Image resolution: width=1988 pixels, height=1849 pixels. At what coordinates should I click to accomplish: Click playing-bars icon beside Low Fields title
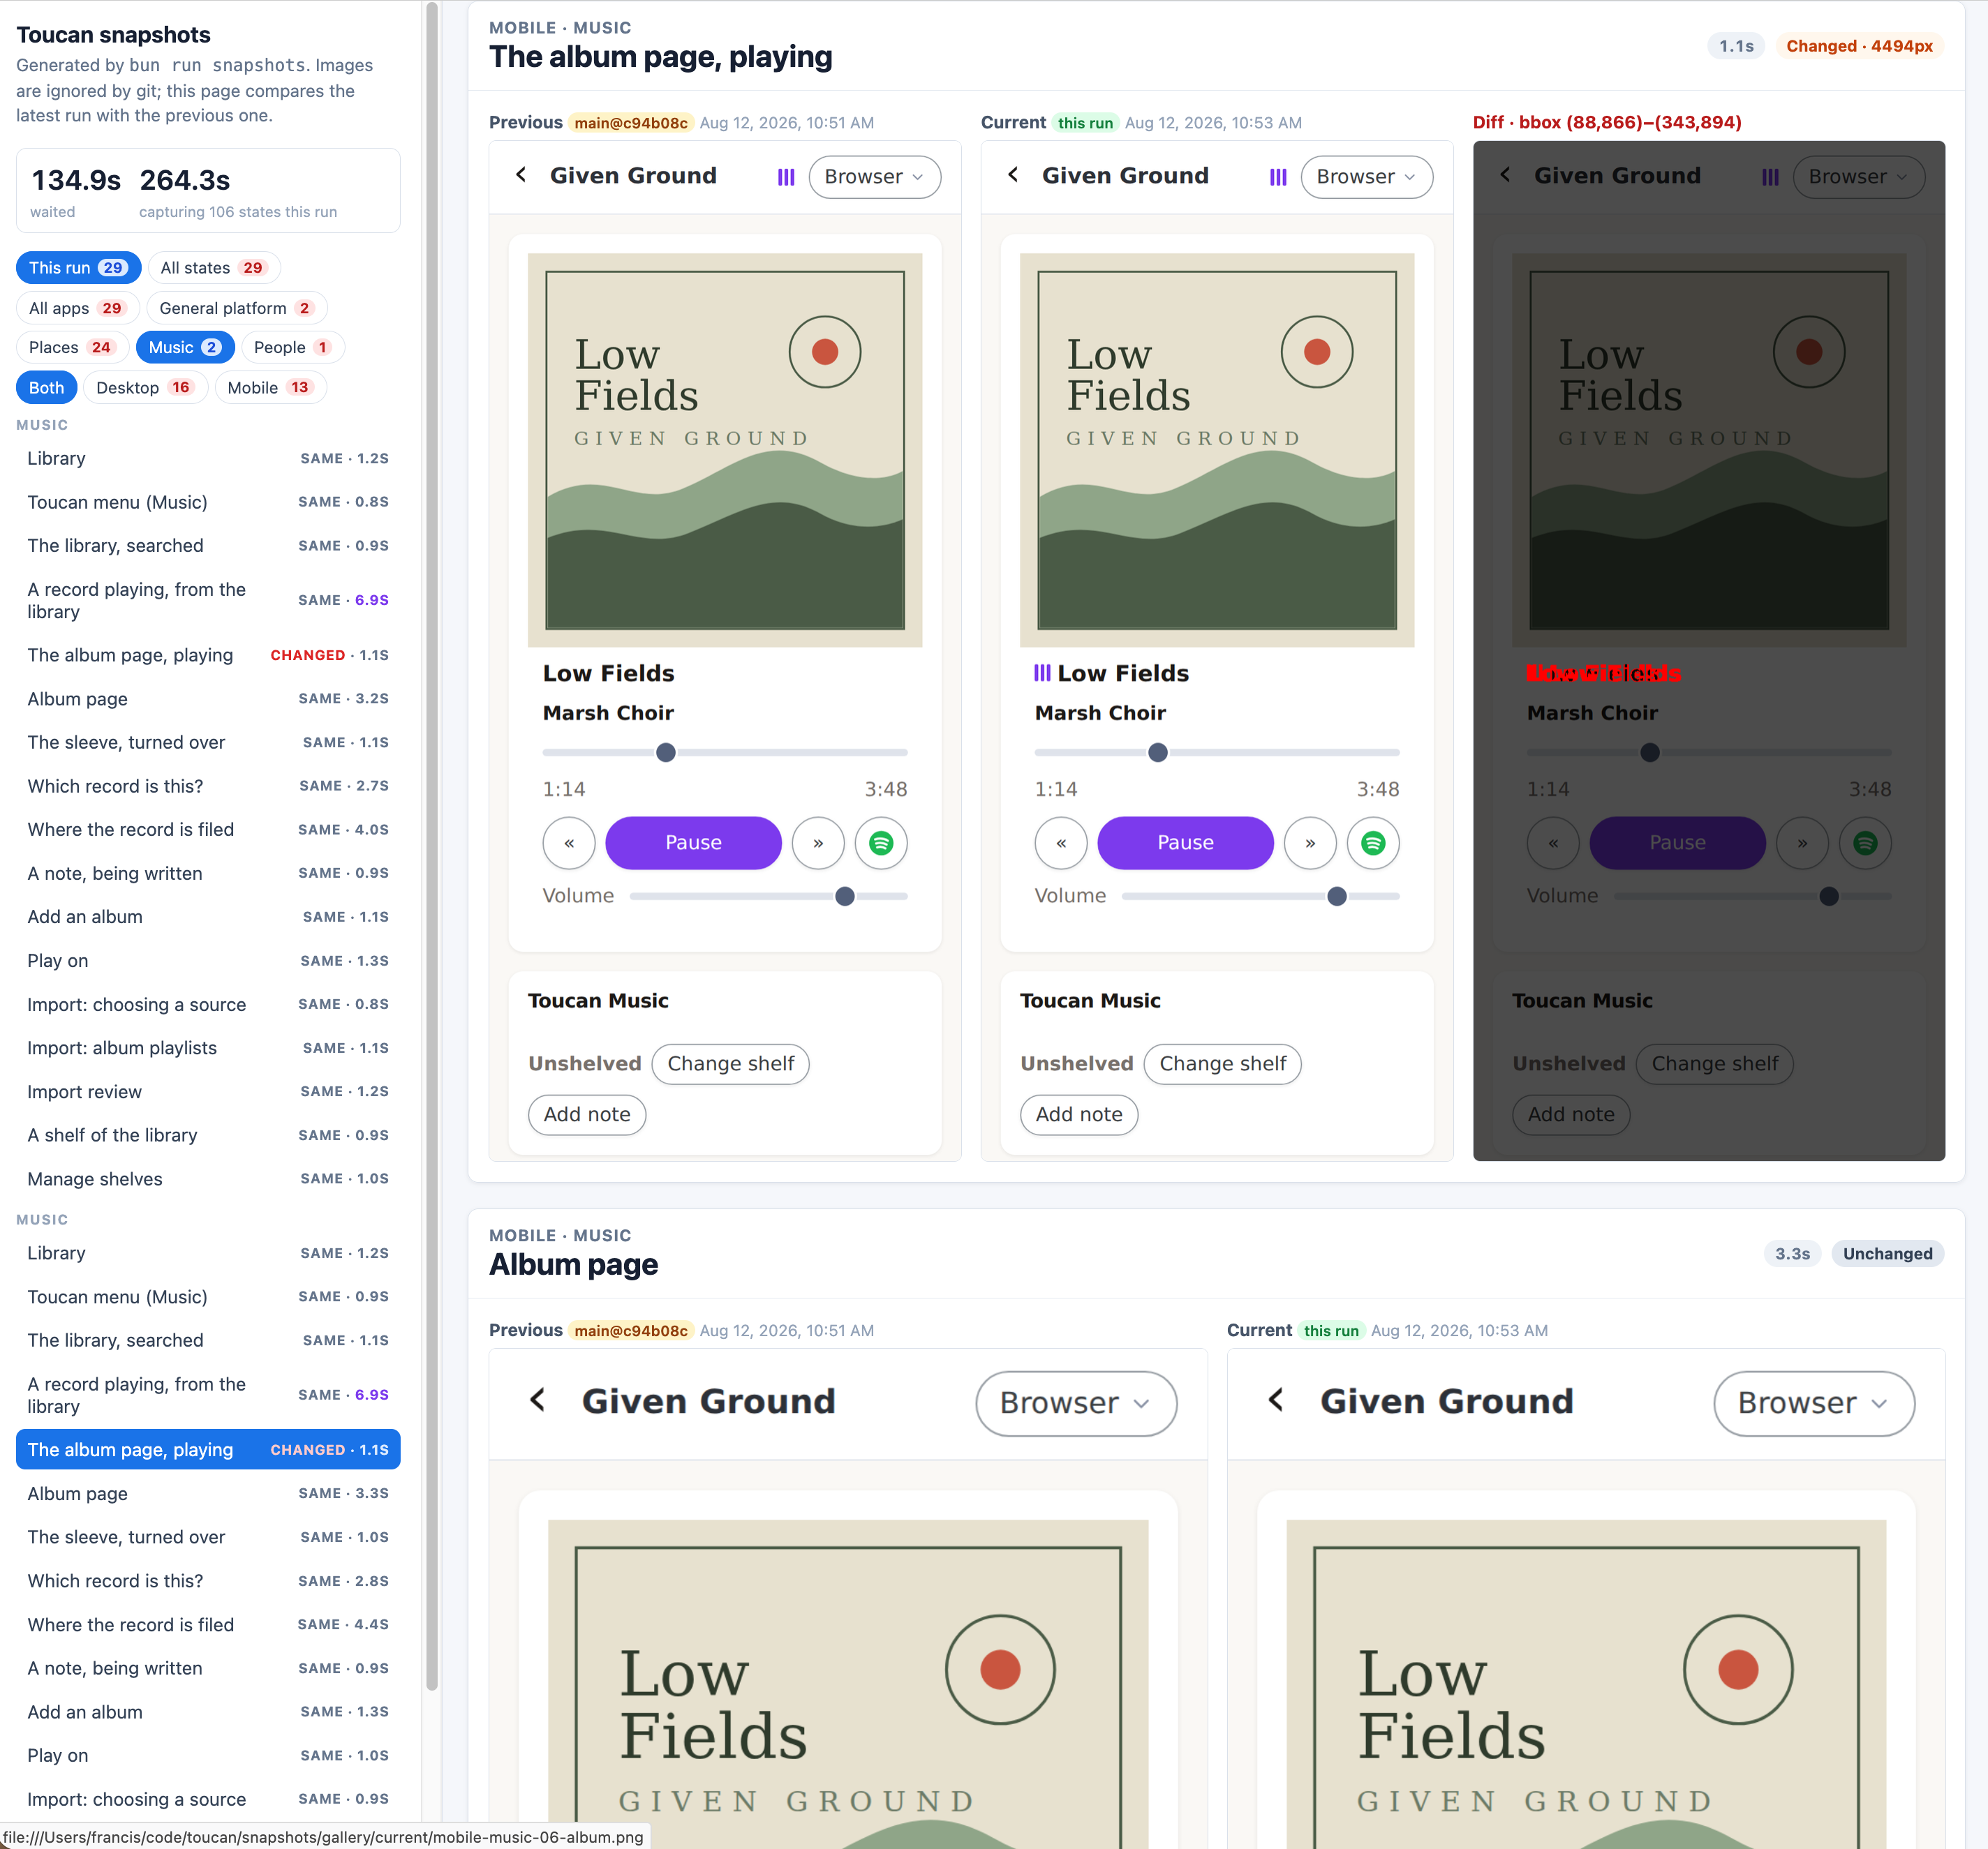[1042, 673]
